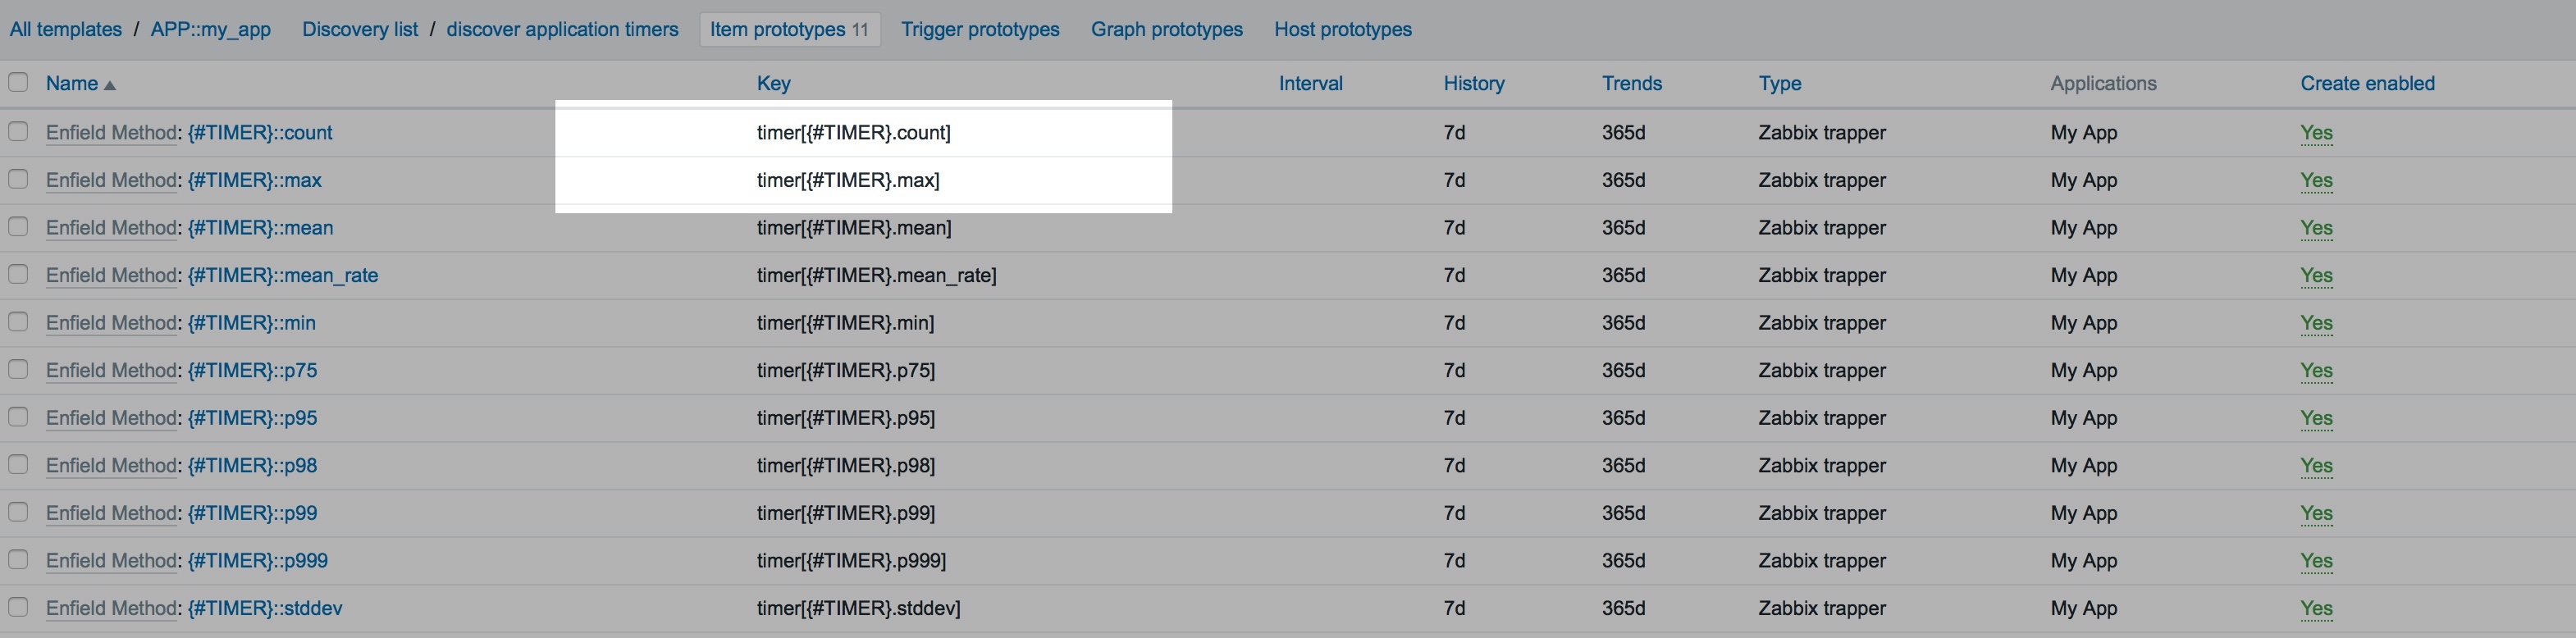Toggle Create enabled Yes for p98 row
This screenshot has width=2576, height=638.
[2316, 465]
